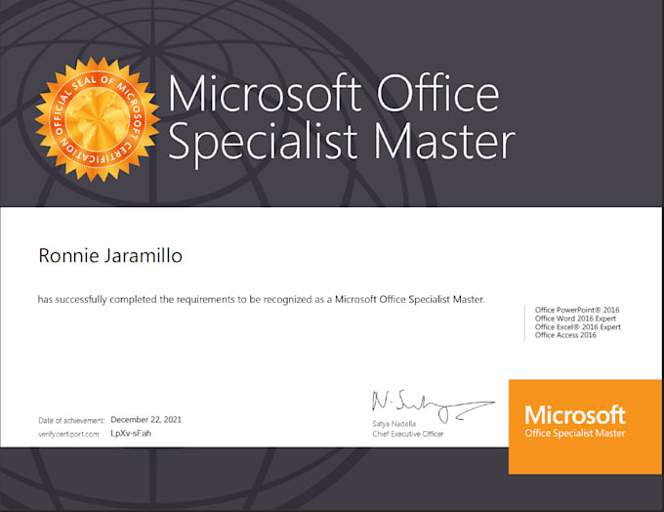
Task: Click the 'Date of achievement:' label
Action: click(71, 420)
